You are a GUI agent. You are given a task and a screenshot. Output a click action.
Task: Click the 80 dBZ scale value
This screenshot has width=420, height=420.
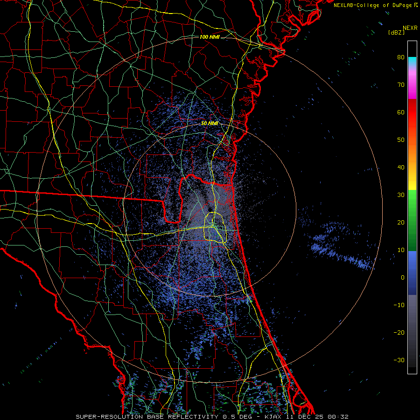point(401,57)
